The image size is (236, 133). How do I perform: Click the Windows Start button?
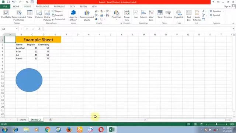pyautogui.click(x=5, y=130)
